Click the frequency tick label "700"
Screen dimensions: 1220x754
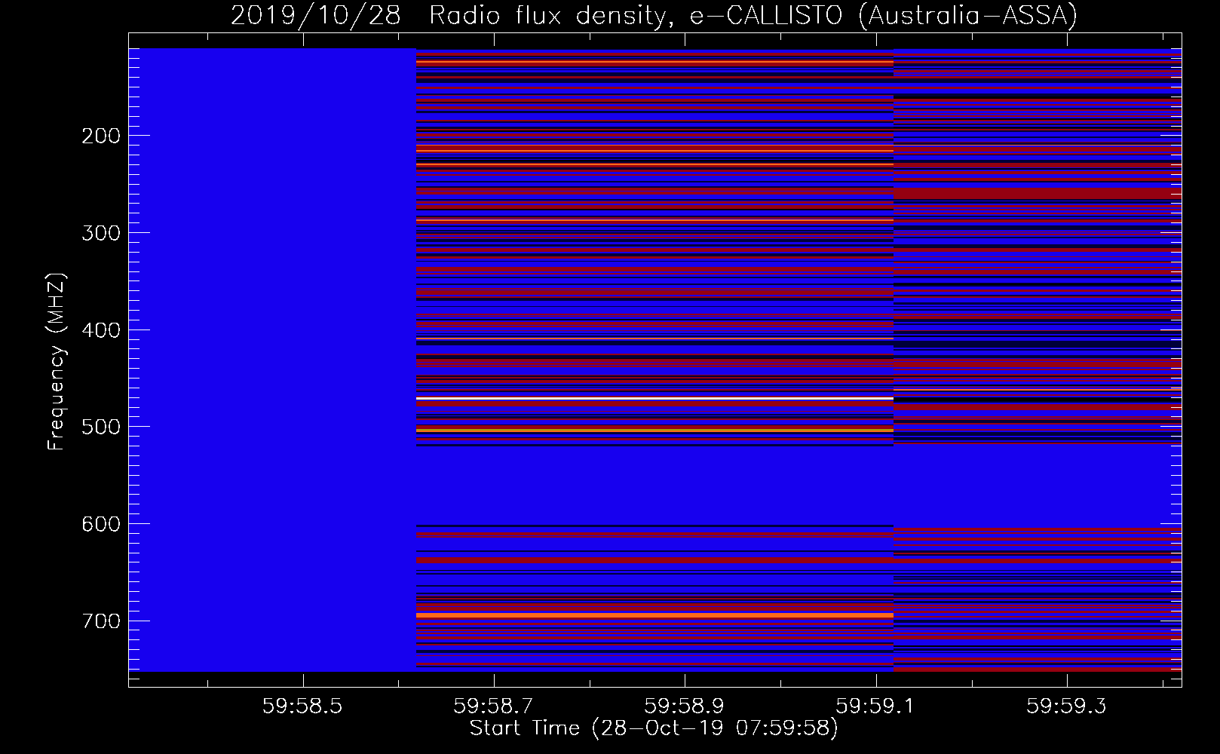[x=100, y=621]
